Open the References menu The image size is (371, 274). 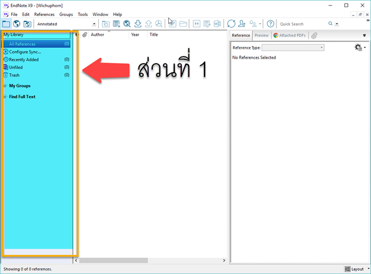pos(44,14)
